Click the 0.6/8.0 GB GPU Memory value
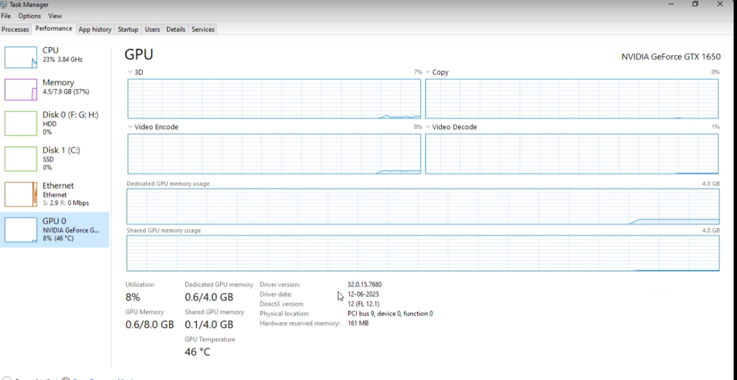This screenshot has height=380, width=737. (150, 324)
